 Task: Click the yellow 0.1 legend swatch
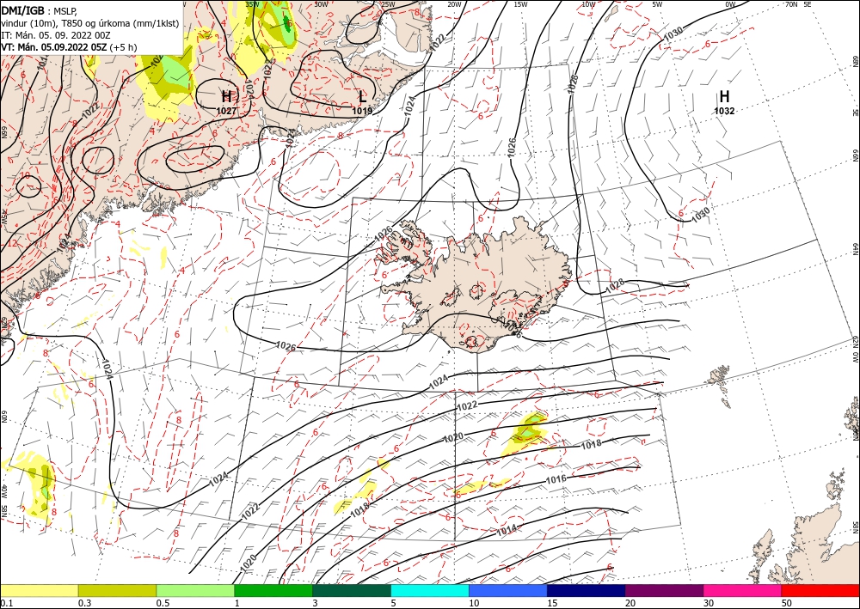[39, 590]
